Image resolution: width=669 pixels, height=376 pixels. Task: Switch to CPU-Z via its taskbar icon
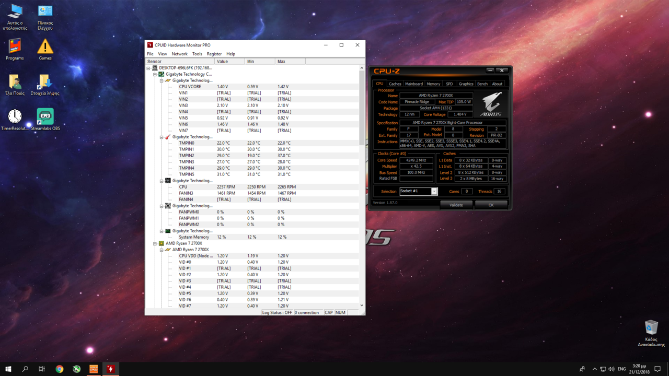[94, 369]
